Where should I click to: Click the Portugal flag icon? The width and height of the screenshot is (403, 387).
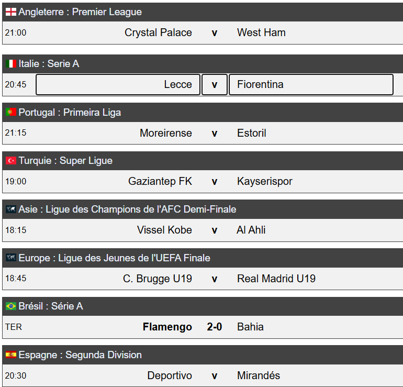click(11, 113)
